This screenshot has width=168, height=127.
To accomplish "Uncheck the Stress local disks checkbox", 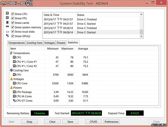I will pyautogui.click(x=13, y=31).
